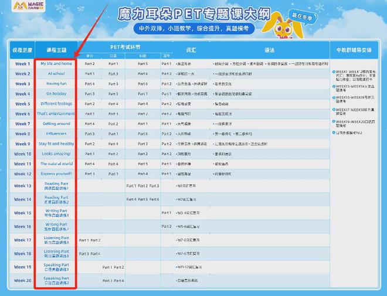Click the 阅读 reading sub-header

click(x=142, y=56)
